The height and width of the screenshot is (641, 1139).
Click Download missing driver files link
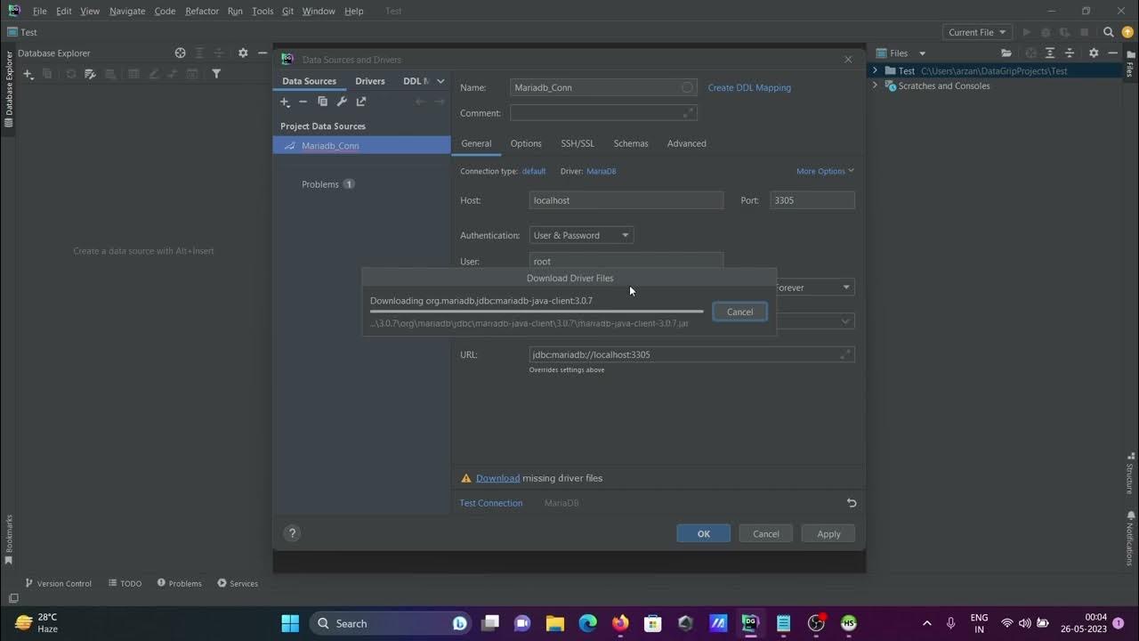coord(497,478)
